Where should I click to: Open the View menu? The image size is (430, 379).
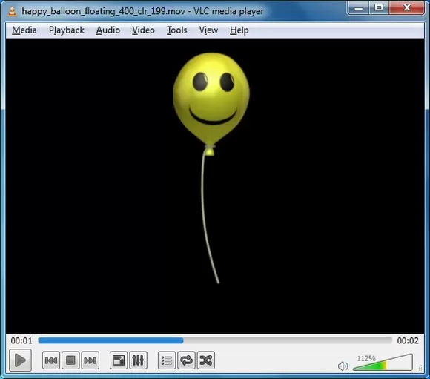(208, 30)
